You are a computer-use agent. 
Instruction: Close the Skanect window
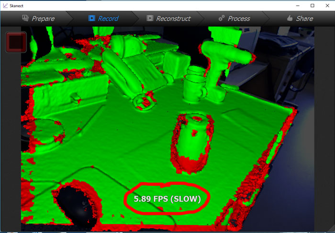pyautogui.click(x=327, y=6)
